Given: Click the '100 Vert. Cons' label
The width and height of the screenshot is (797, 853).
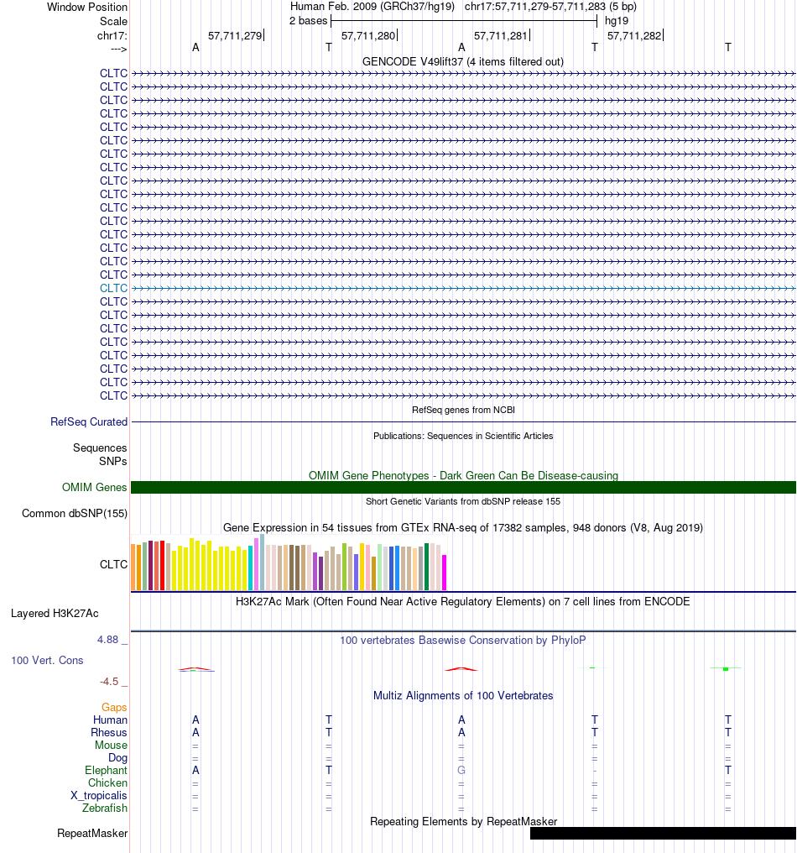Looking at the screenshot, I should tap(47, 660).
